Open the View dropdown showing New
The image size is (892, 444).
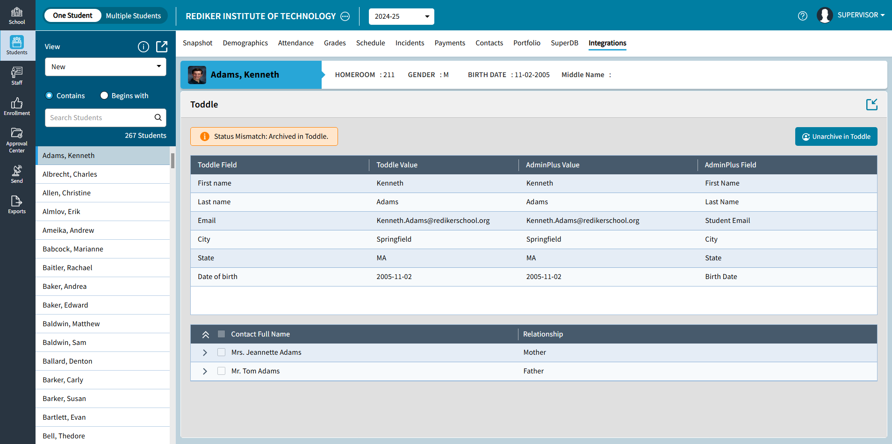pyautogui.click(x=106, y=67)
